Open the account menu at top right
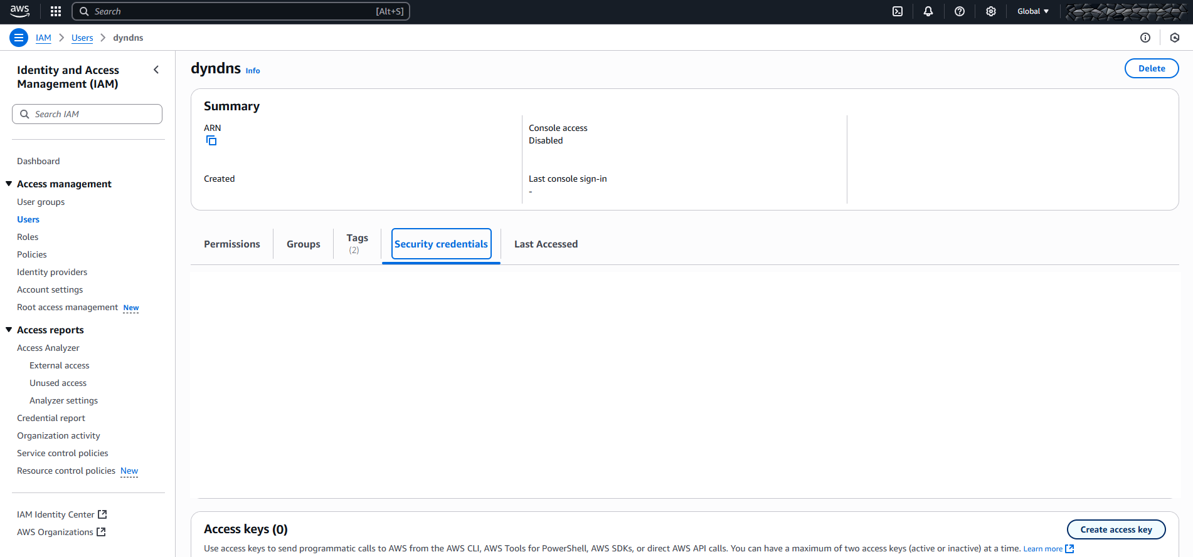Image resolution: width=1193 pixels, height=557 pixels. coord(1126,11)
